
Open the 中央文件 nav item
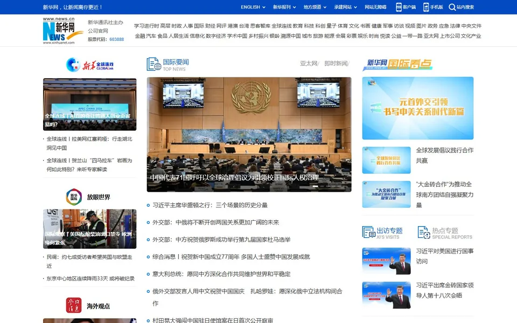471,26
